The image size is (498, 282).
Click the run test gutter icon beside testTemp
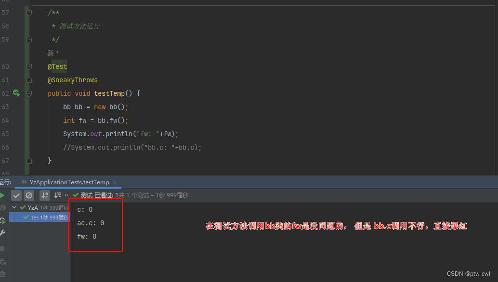click(x=16, y=93)
